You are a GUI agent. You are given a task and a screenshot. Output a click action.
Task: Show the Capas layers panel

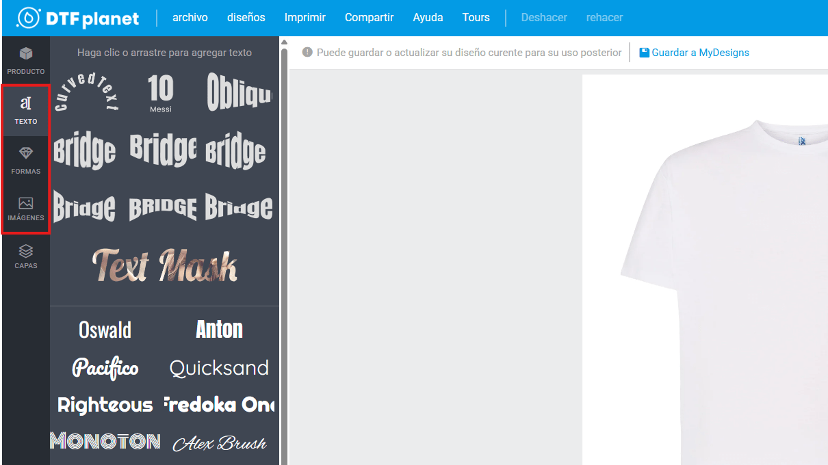pyautogui.click(x=26, y=256)
